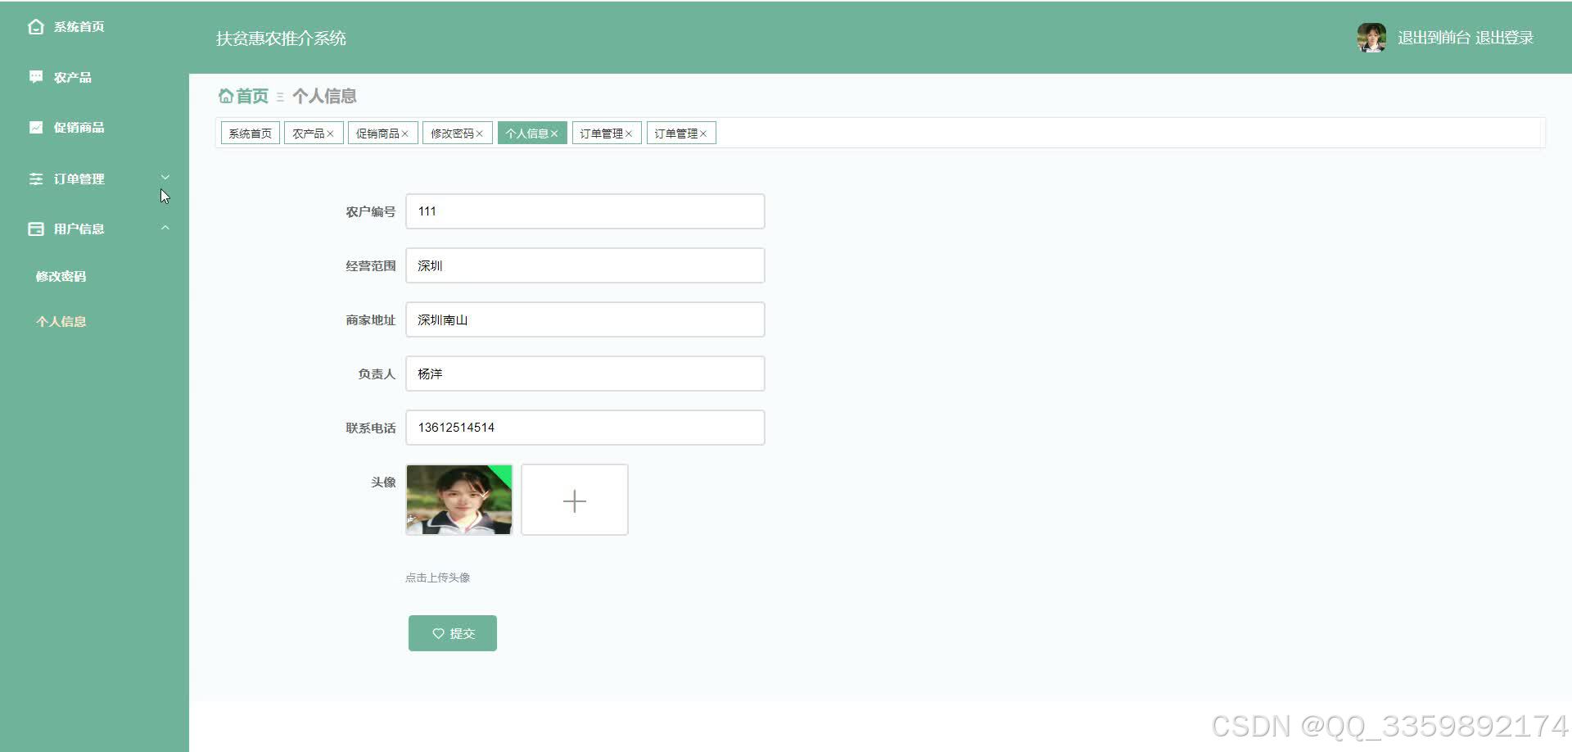Image resolution: width=1572 pixels, height=752 pixels.
Task: Click the 扶贫惠农推介系统 title
Action: (x=281, y=39)
